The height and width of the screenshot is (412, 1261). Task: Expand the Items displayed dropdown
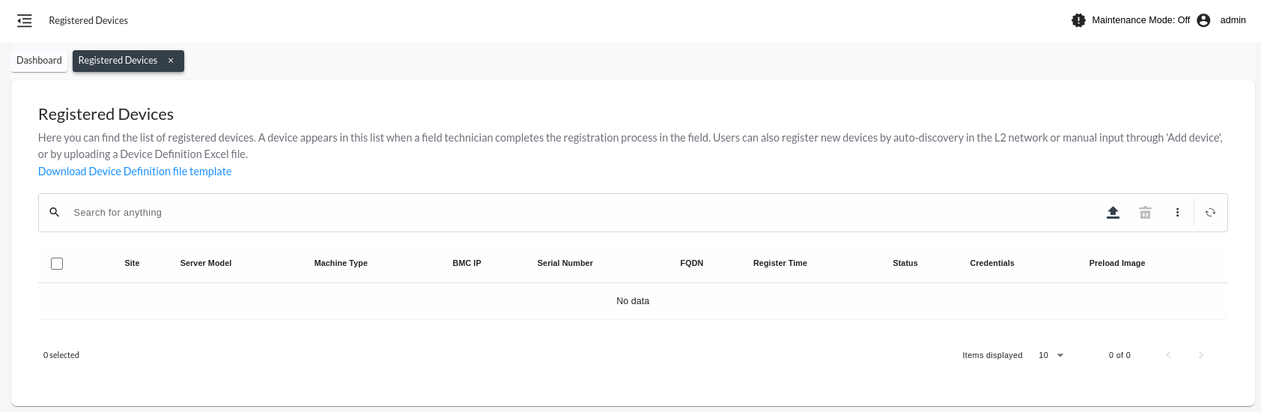[x=1051, y=355]
